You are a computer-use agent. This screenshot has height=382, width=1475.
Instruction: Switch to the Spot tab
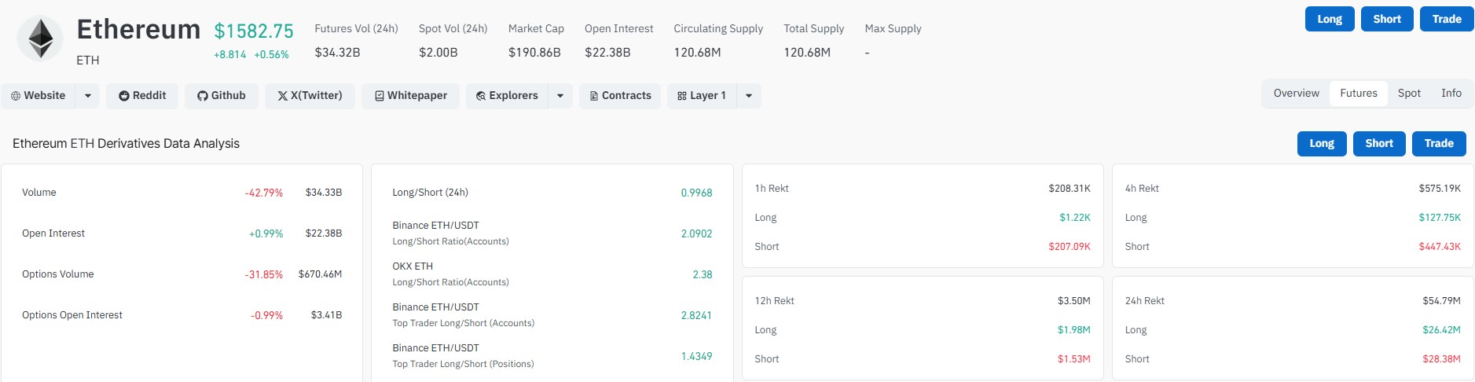click(x=1409, y=93)
